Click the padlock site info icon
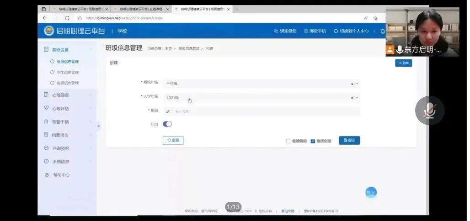 [x=80, y=18]
